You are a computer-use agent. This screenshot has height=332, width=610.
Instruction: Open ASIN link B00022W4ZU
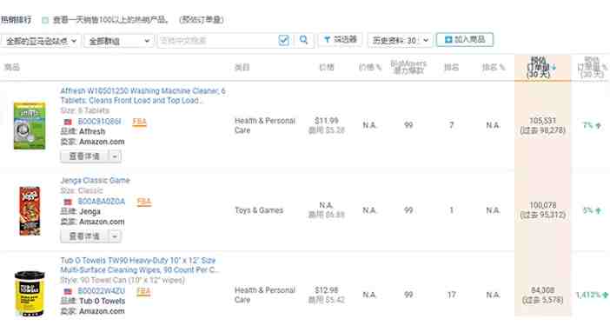pos(101,291)
